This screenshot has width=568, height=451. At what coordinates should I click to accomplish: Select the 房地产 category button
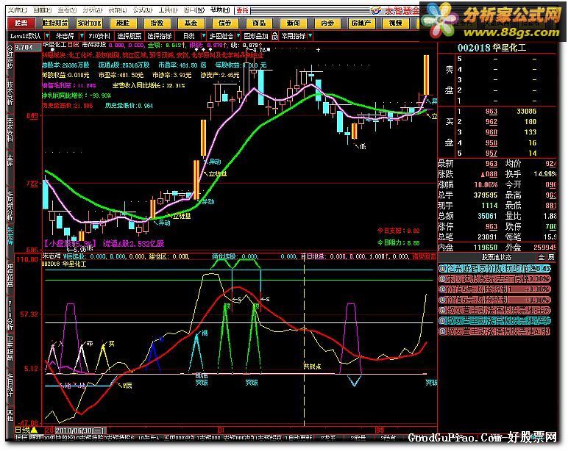pyautogui.click(x=361, y=24)
